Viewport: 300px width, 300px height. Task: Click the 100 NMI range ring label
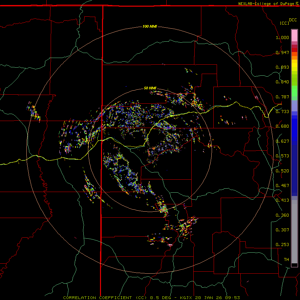pos(150,26)
